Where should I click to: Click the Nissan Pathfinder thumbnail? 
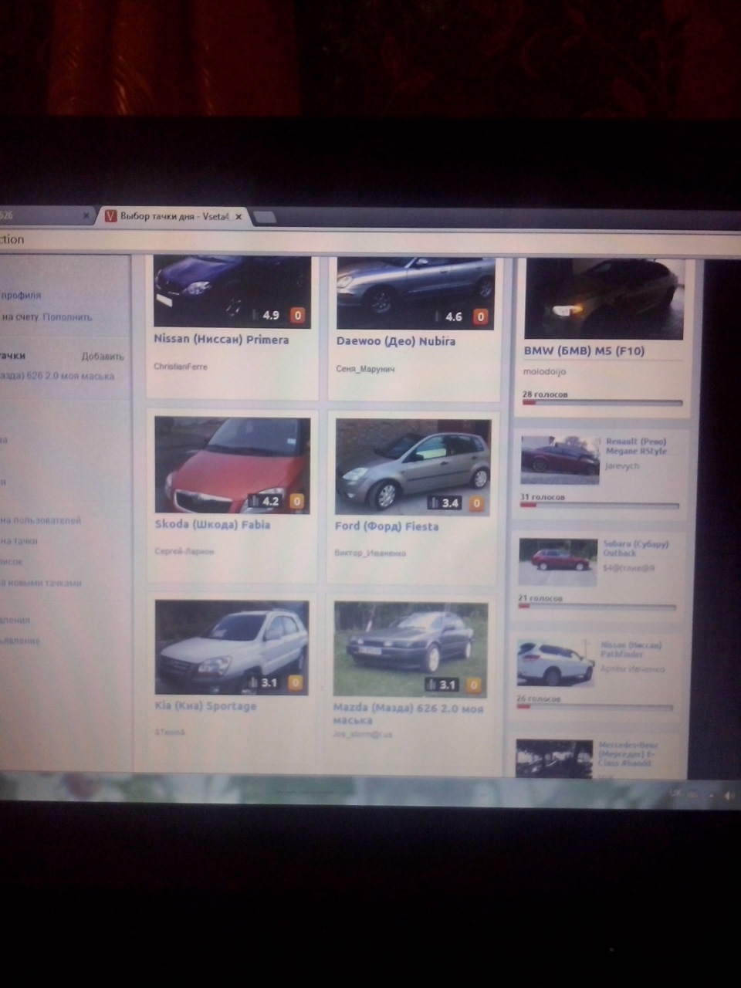[x=556, y=662]
